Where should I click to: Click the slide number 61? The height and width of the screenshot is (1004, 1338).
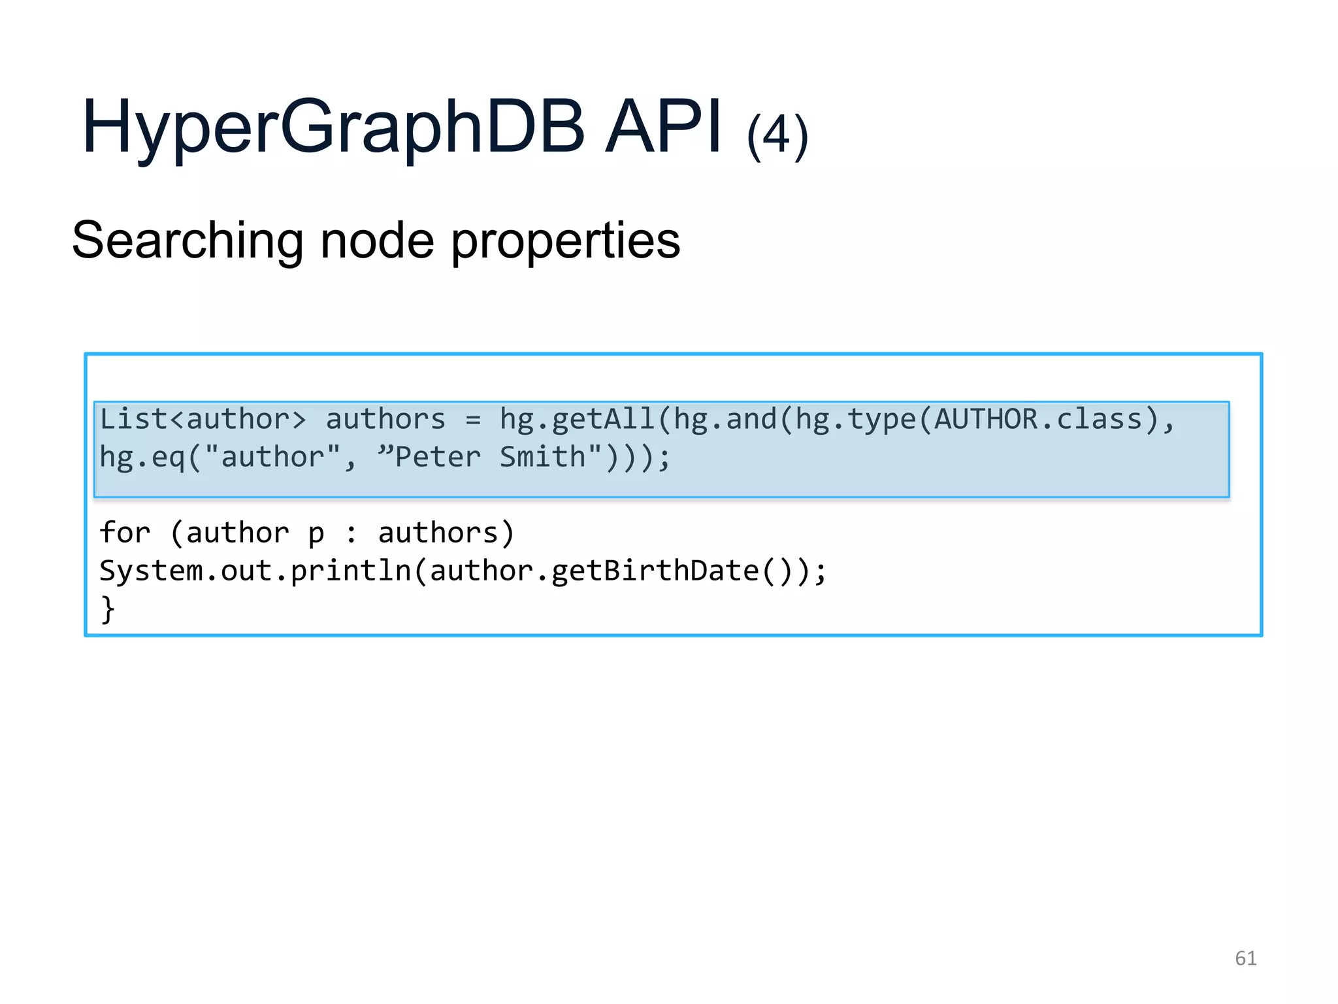[1246, 958]
